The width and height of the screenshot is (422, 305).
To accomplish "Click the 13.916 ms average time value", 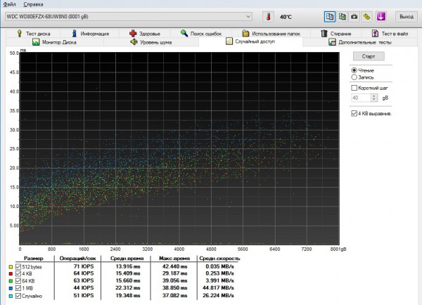I will 128,266.
